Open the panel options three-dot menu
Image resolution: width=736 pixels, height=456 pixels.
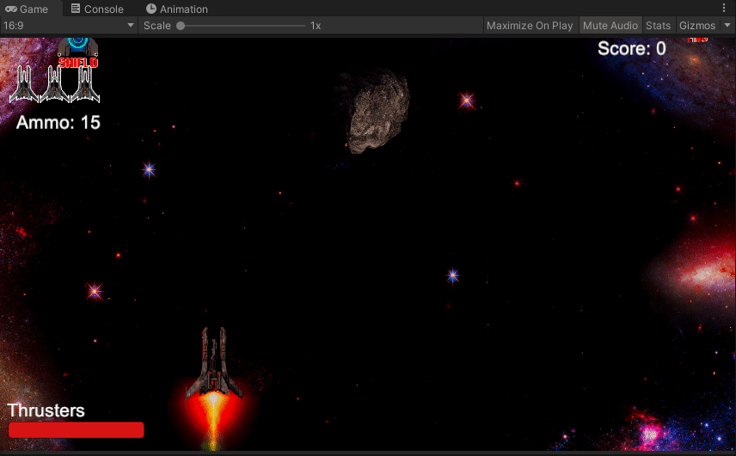click(x=724, y=8)
